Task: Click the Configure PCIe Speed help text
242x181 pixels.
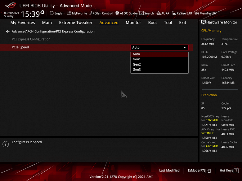Action: click(x=27, y=142)
